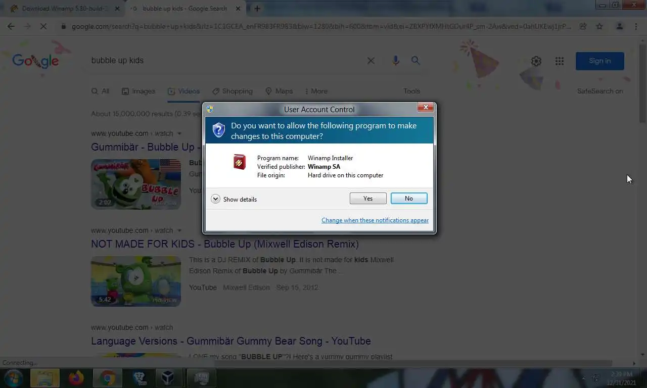
Task: Select the Videos results tab
Action: (184, 91)
